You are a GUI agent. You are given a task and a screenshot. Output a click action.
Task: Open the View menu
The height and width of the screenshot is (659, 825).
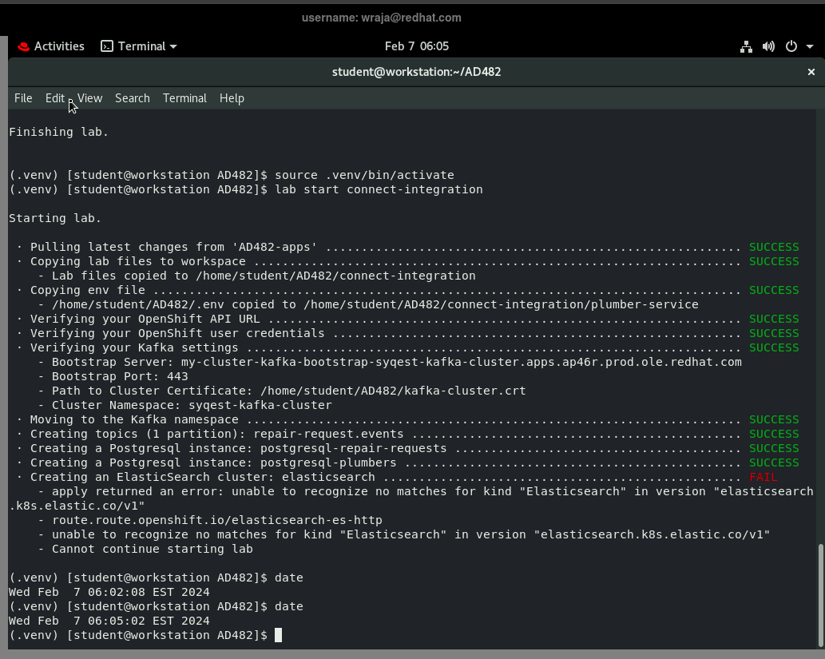pyautogui.click(x=89, y=98)
